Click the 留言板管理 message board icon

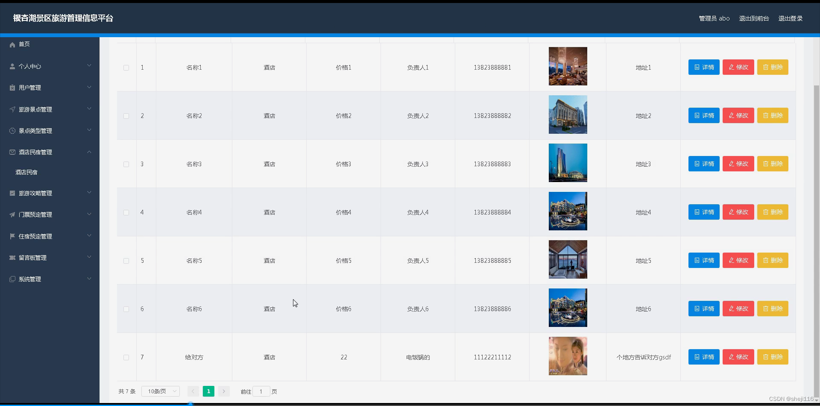(12, 257)
